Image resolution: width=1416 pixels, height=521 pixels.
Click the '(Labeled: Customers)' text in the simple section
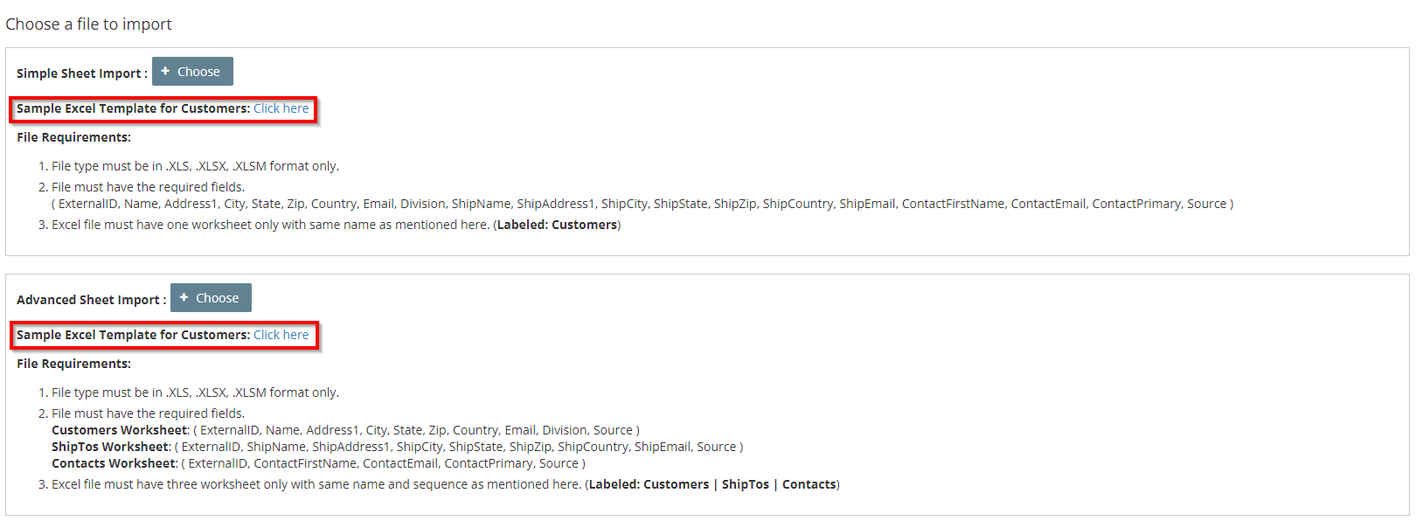pyautogui.click(x=557, y=225)
